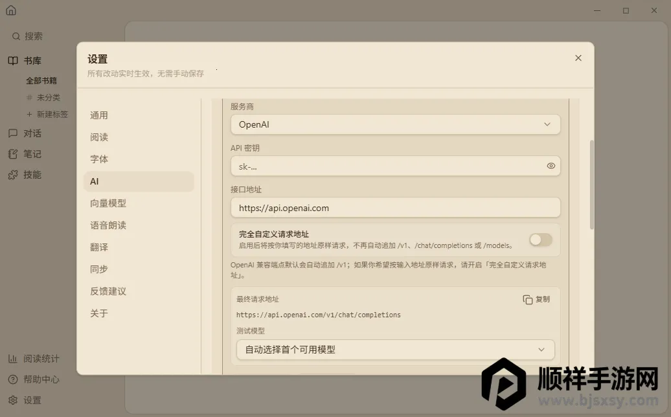Click the search magnifier icon in sidebar
The image size is (671, 417).
click(x=16, y=36)
